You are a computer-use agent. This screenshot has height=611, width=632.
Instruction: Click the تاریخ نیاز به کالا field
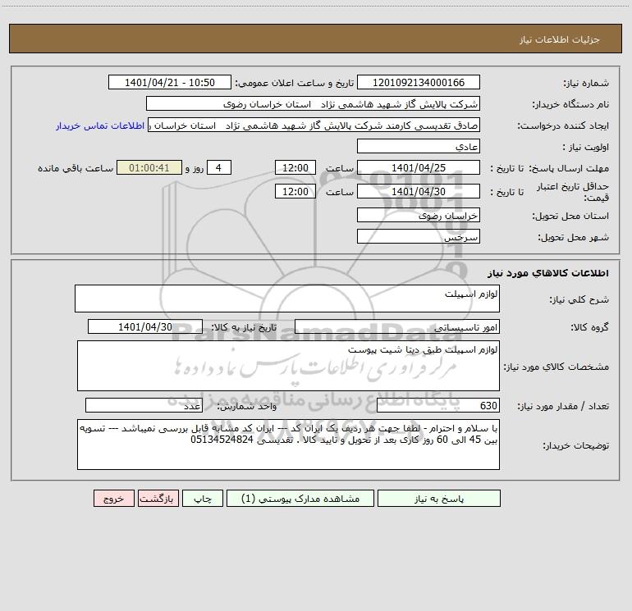(145, 326)
